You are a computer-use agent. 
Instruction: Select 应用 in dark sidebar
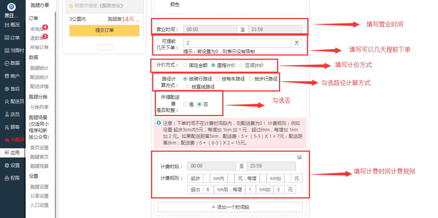[13, 153]
